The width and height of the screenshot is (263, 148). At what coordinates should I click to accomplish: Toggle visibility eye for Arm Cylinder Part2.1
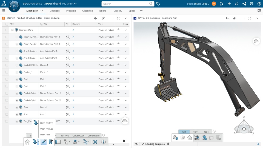pos(118,57)
